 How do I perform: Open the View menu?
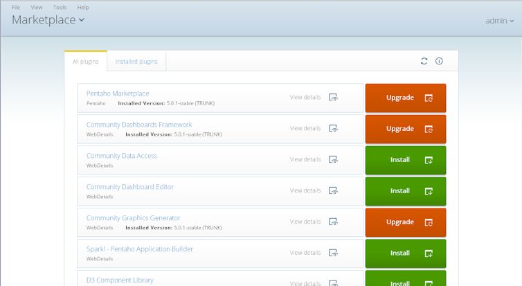tap(37, 8)
